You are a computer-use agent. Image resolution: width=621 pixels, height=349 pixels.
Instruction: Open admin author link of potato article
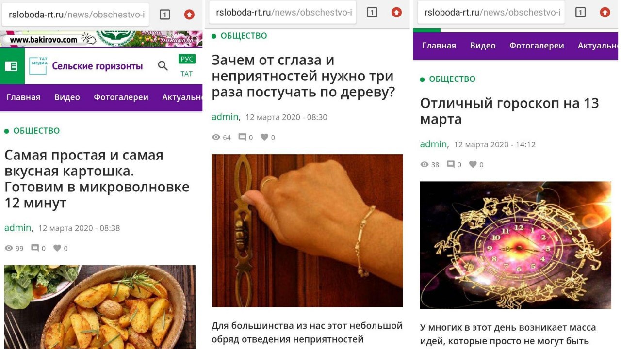pyautogui.click(x=18, y=228)
